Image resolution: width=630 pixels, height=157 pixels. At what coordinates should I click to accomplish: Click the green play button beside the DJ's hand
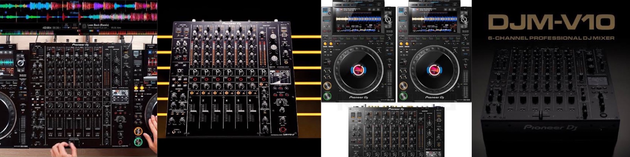[x=138, y=141]
